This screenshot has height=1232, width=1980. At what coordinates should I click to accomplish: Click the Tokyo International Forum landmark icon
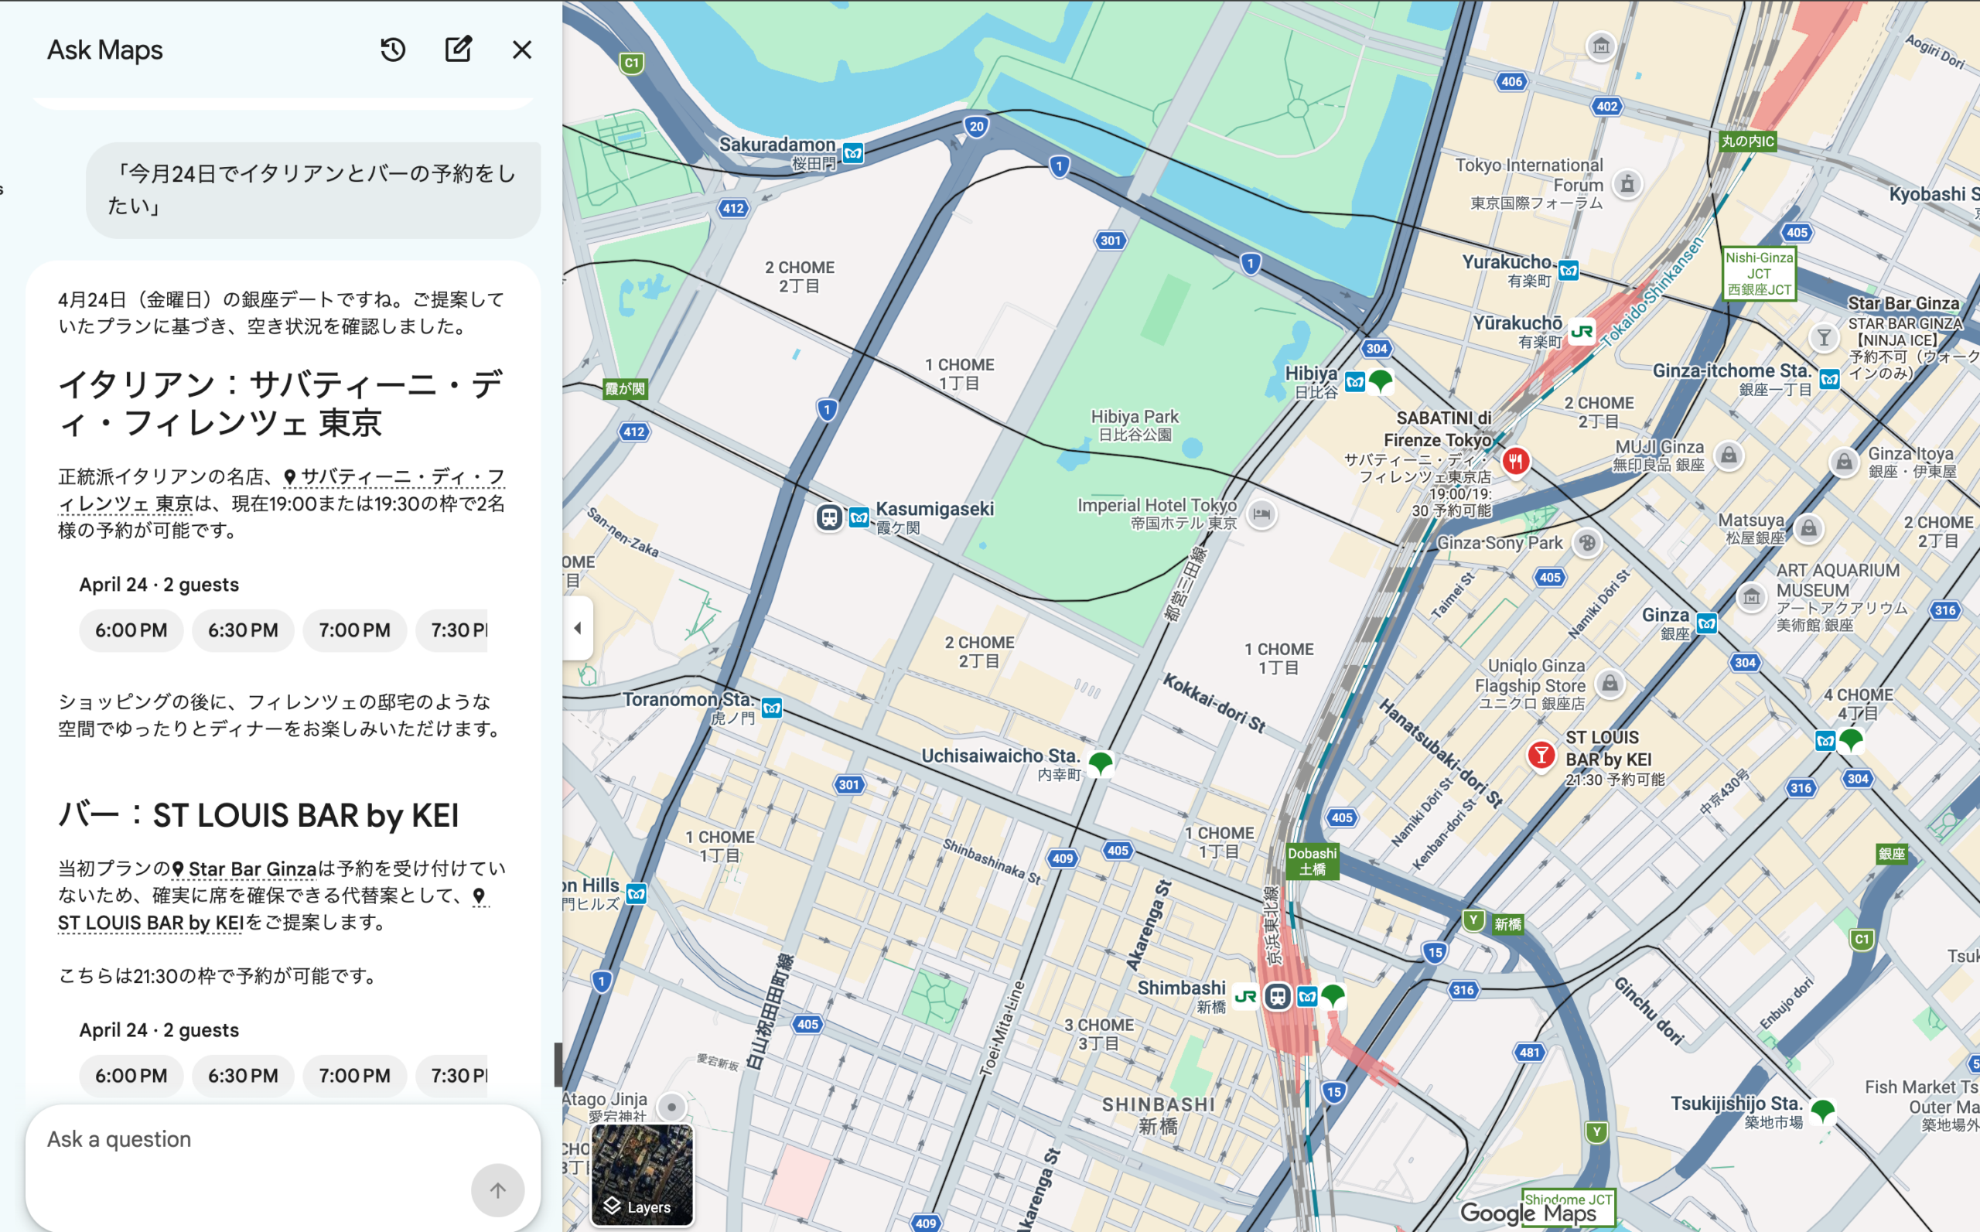(x=1627, y=183)
